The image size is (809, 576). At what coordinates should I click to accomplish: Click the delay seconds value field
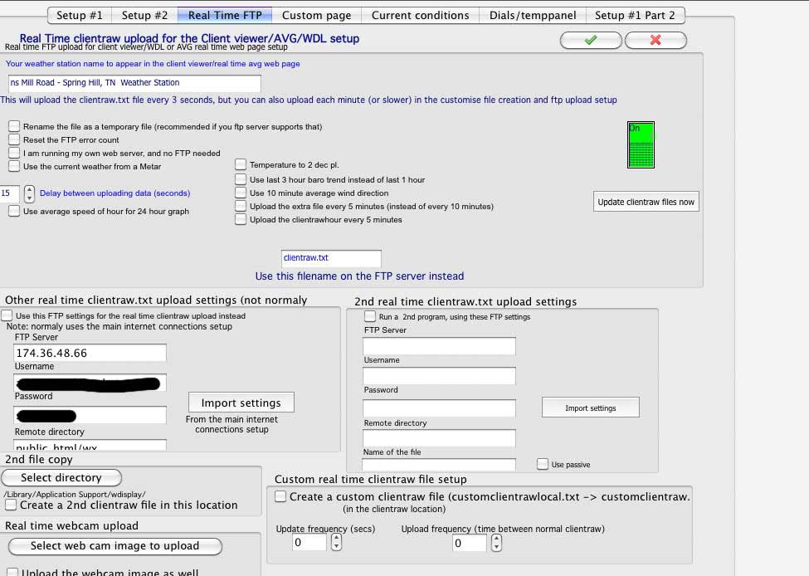tap(9, 193)
